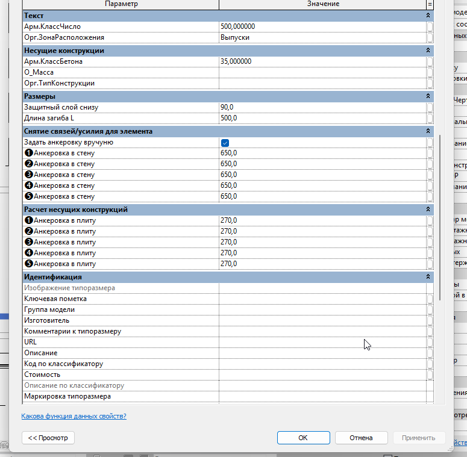Click the empty Описание value cell
The image size is (467, 457).
coord(323,353)
